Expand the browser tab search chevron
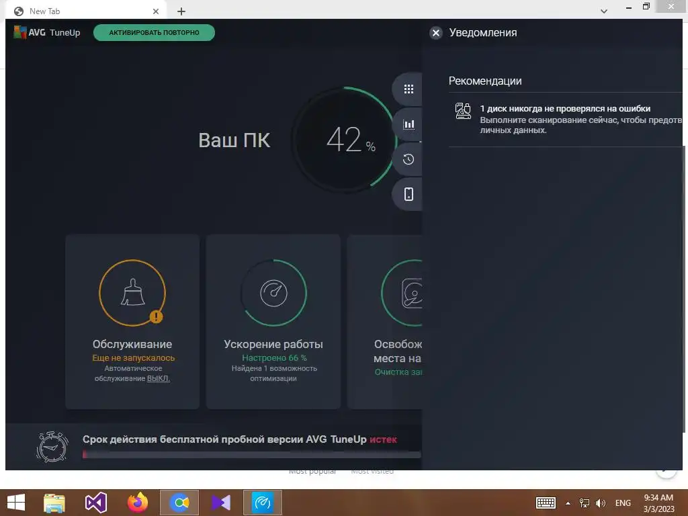 604,11
